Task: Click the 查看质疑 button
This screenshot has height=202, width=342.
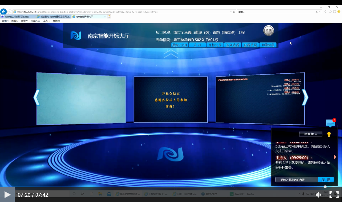Action: (x=250, y=45)
